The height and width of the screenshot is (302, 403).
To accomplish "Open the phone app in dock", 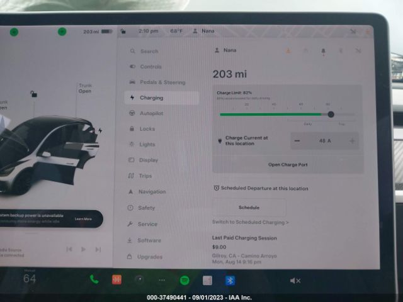I will (94, 279).
